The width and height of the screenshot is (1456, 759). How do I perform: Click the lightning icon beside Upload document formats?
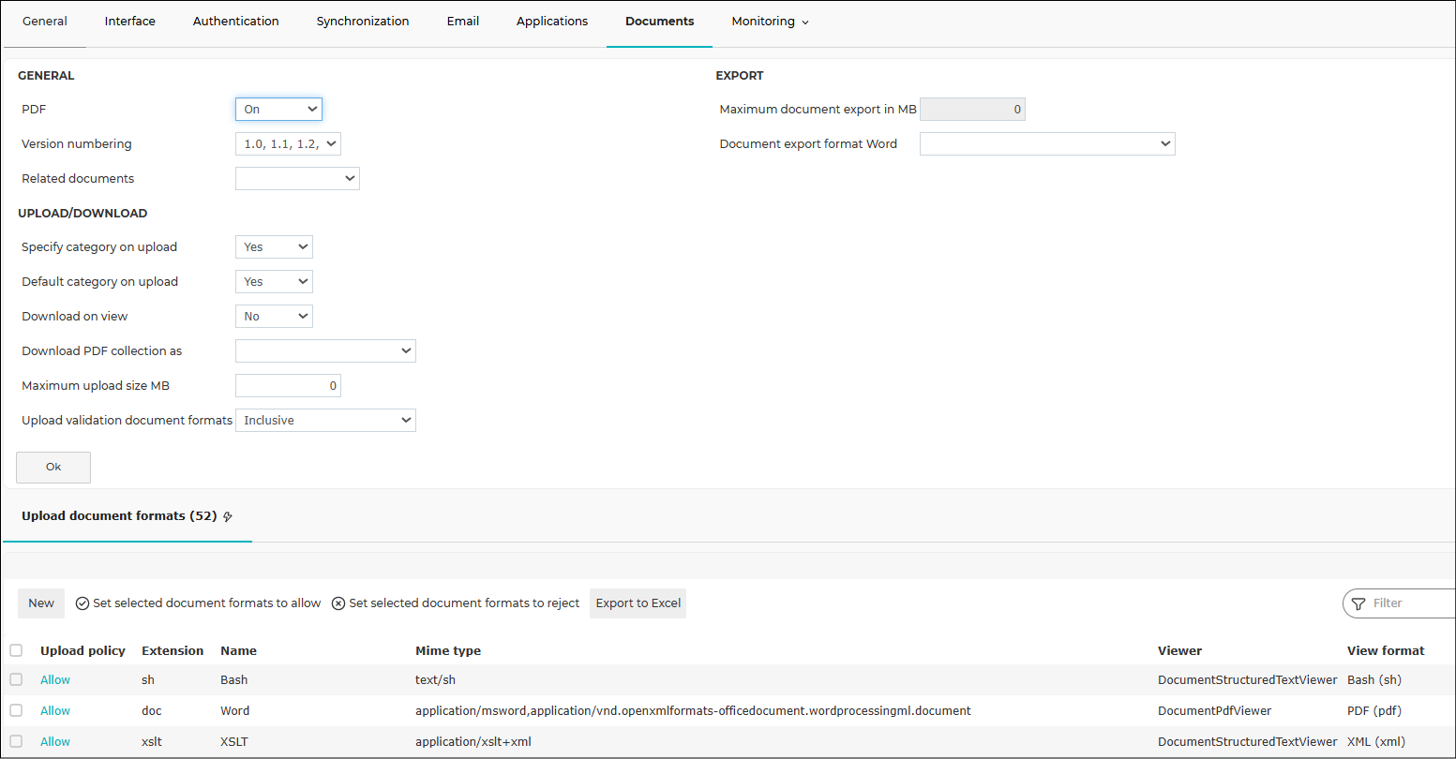tap(228, 516)
